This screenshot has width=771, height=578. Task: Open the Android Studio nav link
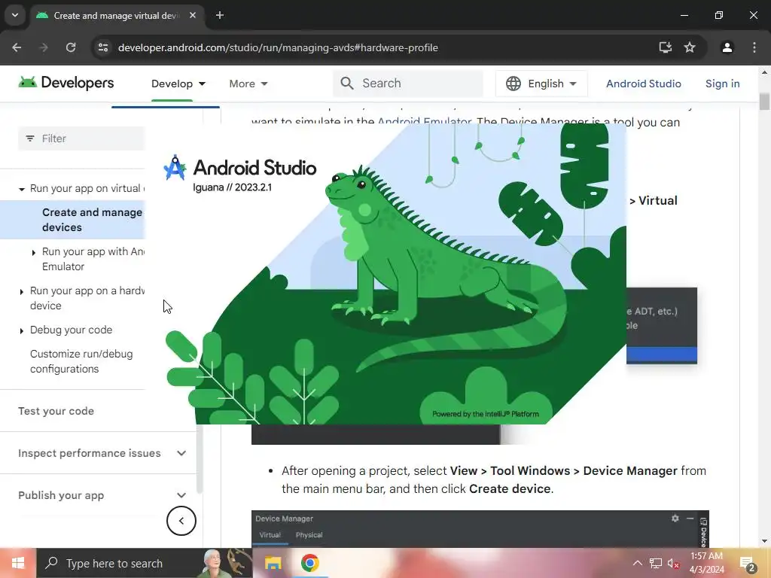coord(644,84)
